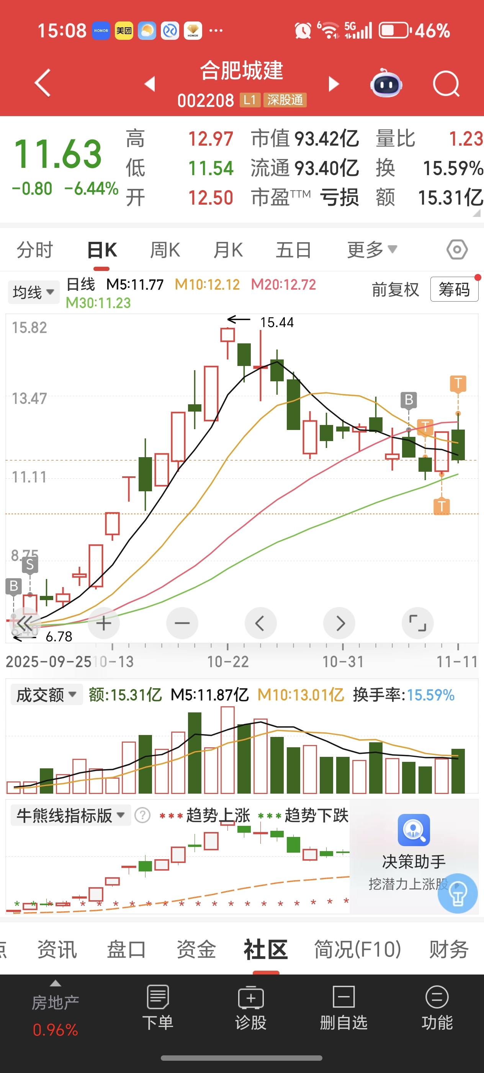This screenshot has height=1073, width=484.
Task: Expand the 更多 period dropdown
Action: point(372,250)
